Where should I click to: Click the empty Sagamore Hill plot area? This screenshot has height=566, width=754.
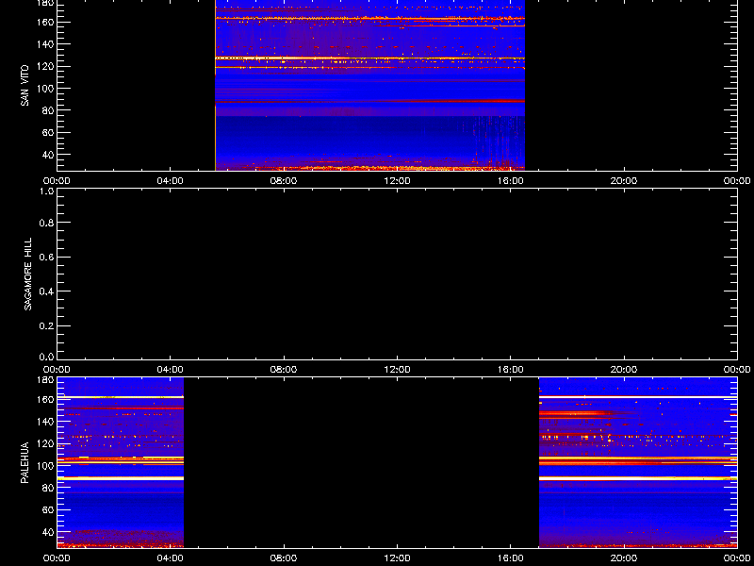coord(397,274)
